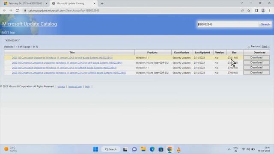Sort results by Classification column
Viewport: 274px width, 154px height.
[182, 52]
